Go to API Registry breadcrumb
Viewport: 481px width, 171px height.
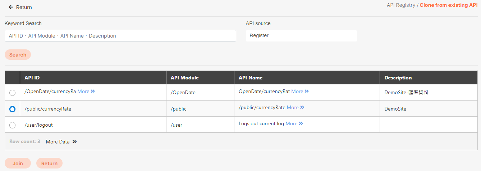401,5
